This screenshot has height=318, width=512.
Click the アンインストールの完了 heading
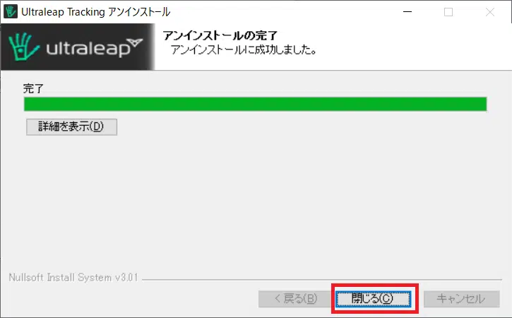coord(220,35)
